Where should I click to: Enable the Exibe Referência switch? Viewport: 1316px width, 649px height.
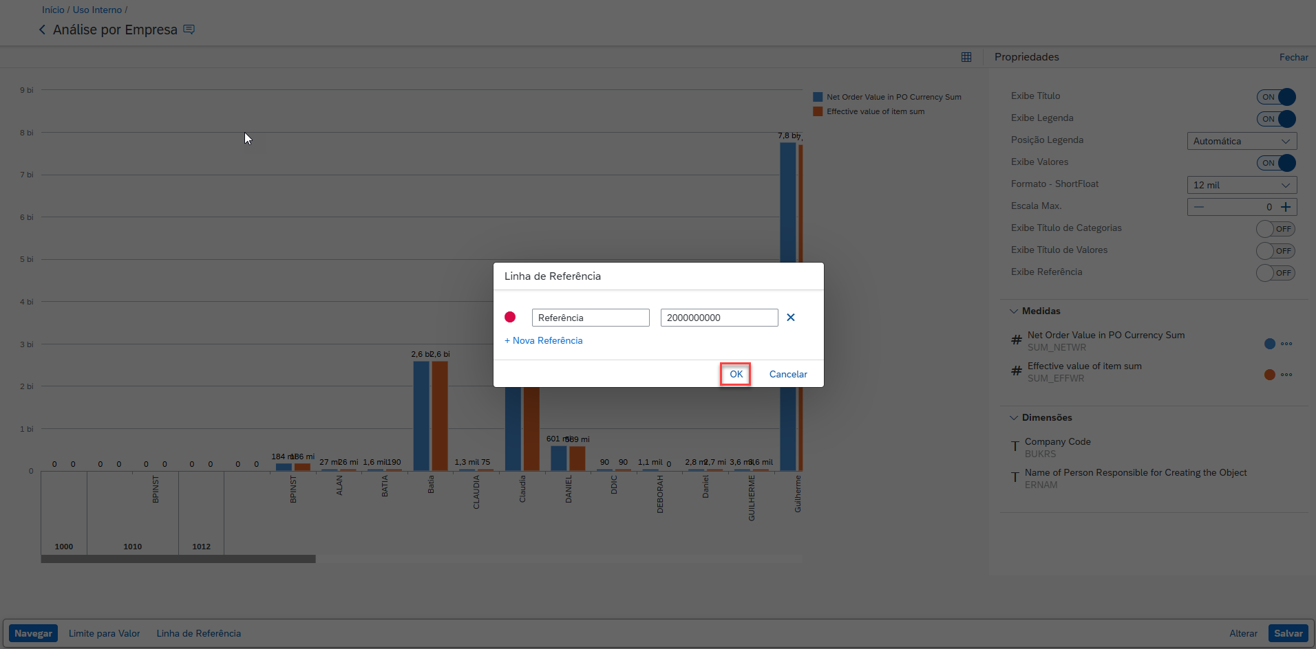(1275, 273)
